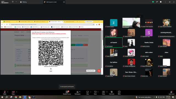Select Shinta Efendi participant tile
Image resolution: width=176 pixels, height=99 pixels.
coord(131,33)
